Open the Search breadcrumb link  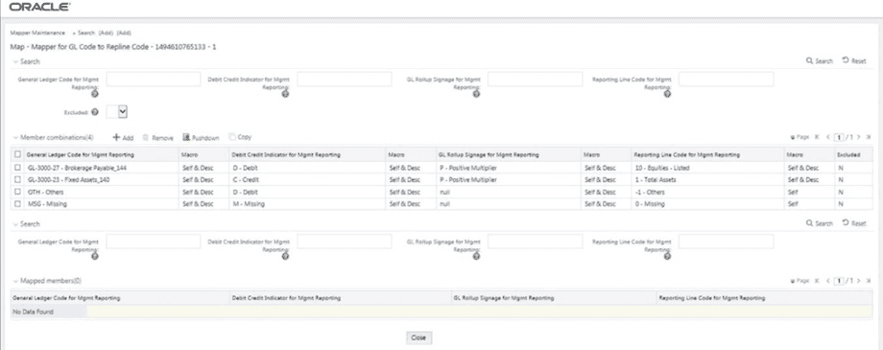(x=86, y=34)
